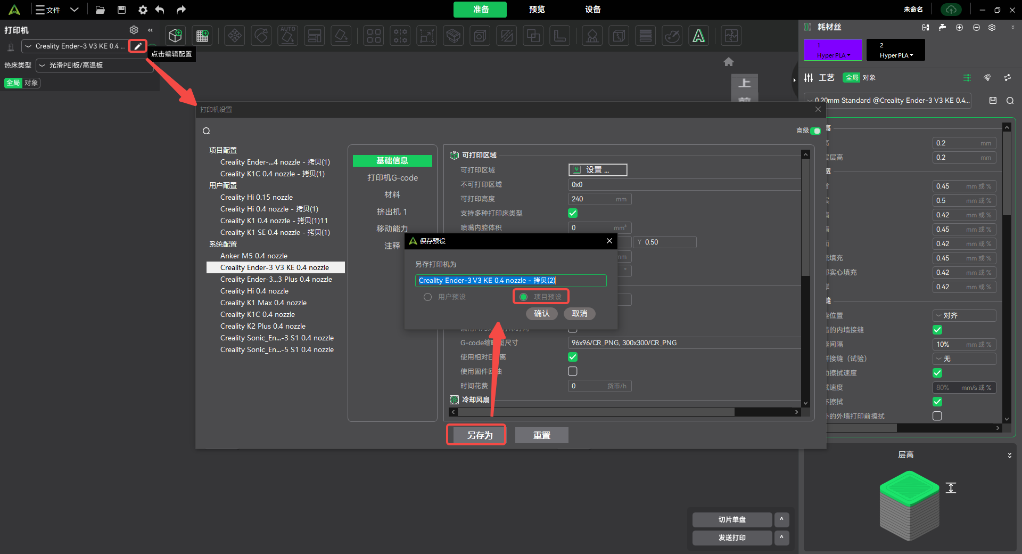1022x554 pixels.
Task: Click the boolean overlapping squares icon
Action: [533, 36]
